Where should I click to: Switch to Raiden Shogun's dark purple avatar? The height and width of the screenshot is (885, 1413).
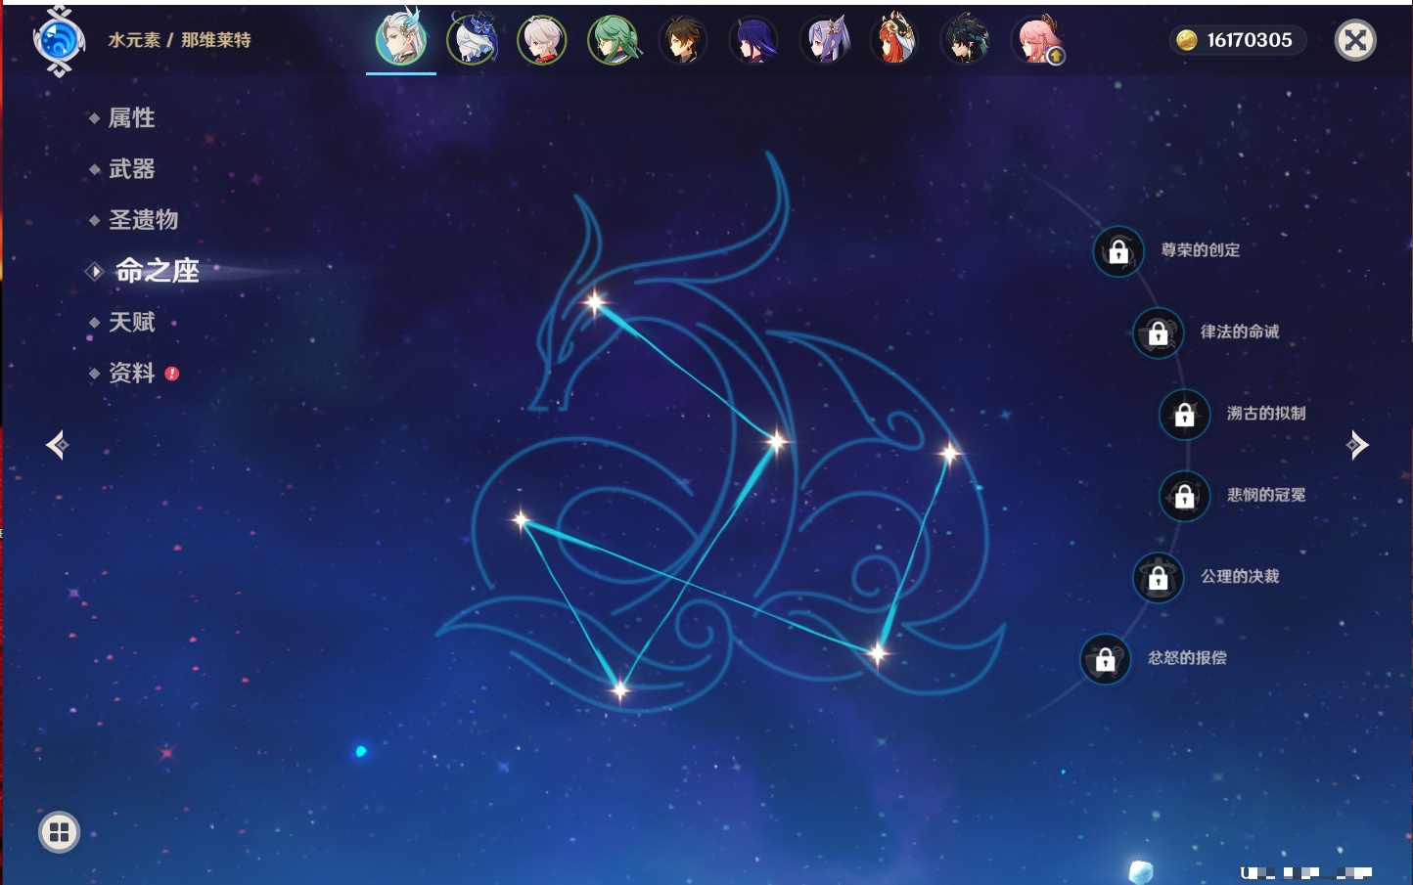coord(753,40)
